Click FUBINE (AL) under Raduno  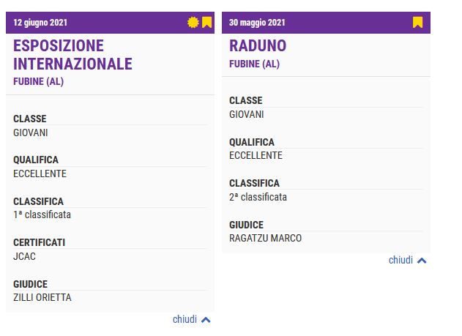(255, 64)
